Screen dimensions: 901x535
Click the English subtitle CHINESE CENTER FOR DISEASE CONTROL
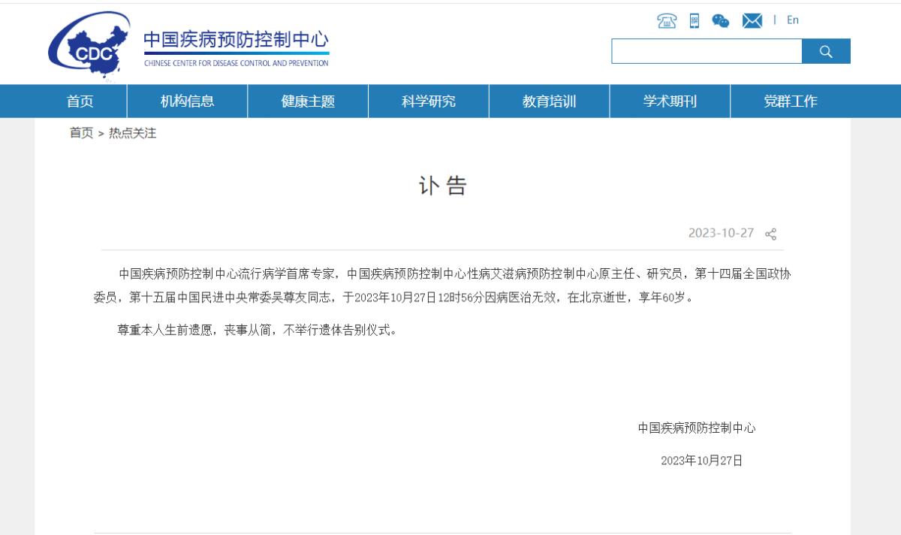(237, 63)
